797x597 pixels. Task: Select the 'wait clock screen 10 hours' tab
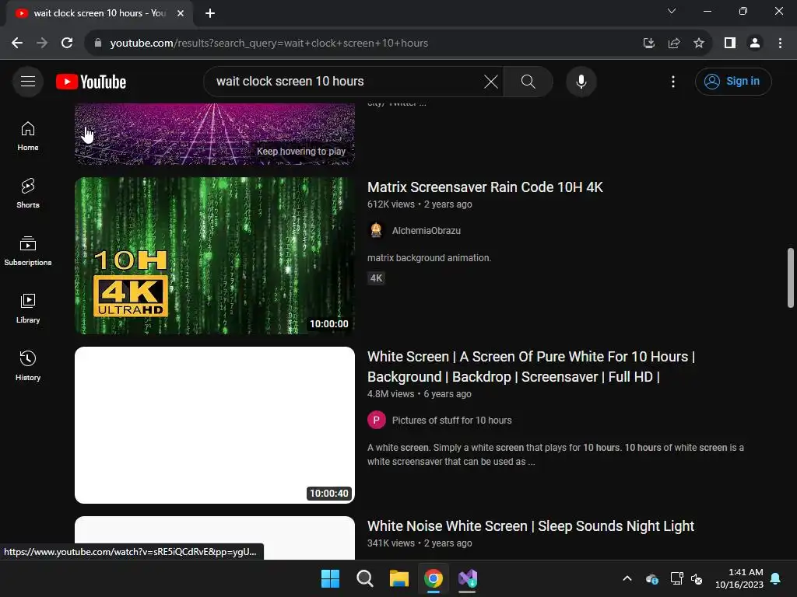coord(100,13)
